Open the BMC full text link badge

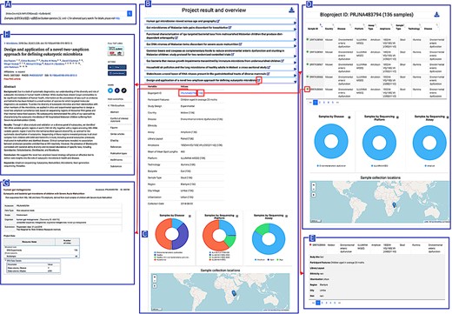(116, 49)
